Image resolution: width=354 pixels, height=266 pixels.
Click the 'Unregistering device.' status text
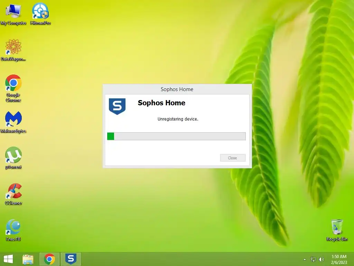coord(178,119)
